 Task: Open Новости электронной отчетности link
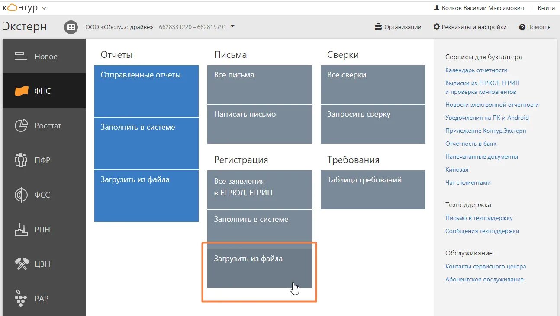click(x=492, y=105)
